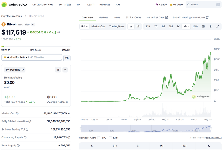The width and height of the screenshot is (222, 150).
Task: Click info icon next to Market Cap
Action: pyautogui.click(x=17, y=113)
